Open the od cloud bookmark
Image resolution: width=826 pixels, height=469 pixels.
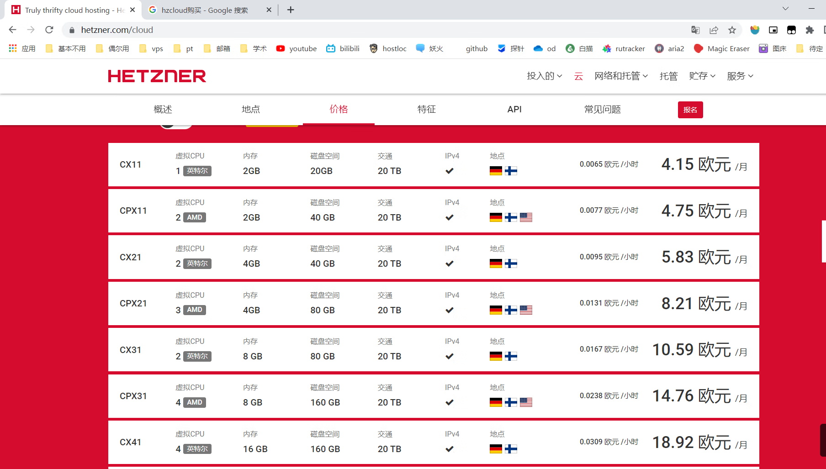pyautogui.click(x=545, y=48)
